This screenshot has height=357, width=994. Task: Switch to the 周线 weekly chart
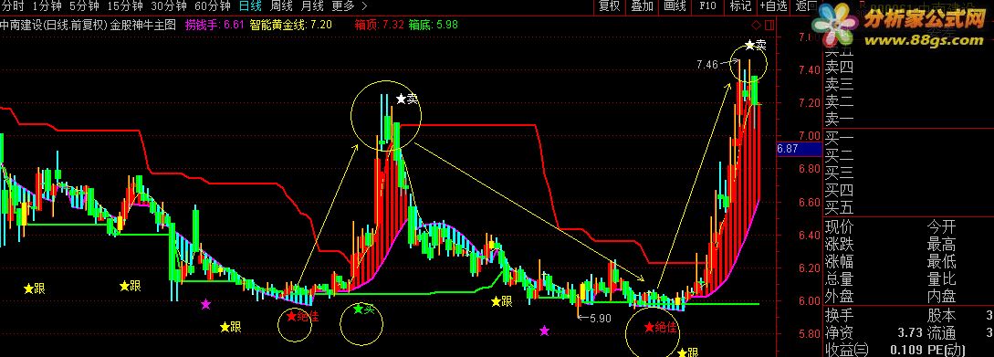point(281,6)
